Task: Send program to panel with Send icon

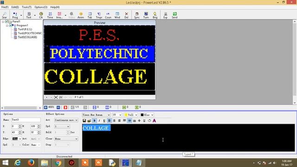Action: click(174, 15)
